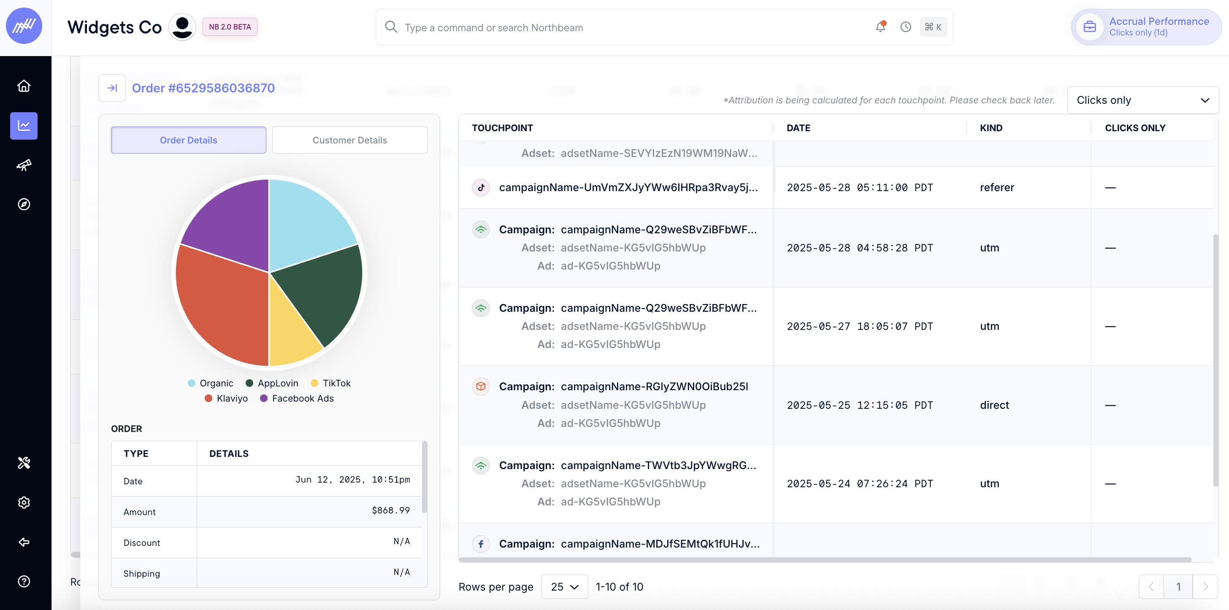Screen dimensions: 1229x610
Task: Click the TikTok touchpoint icon
Action: 481,187
